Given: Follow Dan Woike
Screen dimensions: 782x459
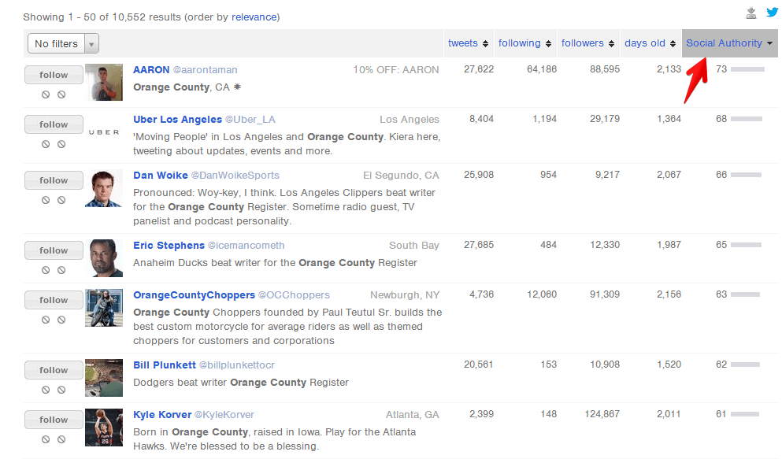Looking at the screenshot, I should tap(54, 180).
